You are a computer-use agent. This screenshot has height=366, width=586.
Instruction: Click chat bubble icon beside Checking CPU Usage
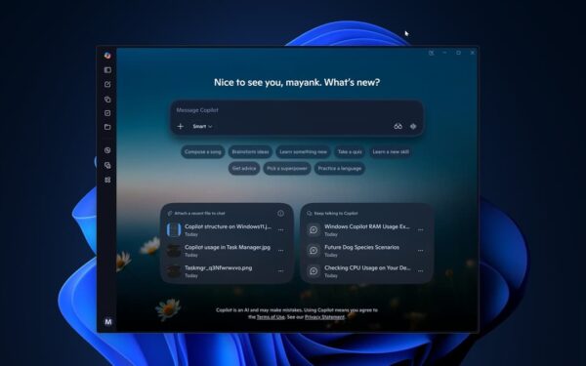(314, 270)
